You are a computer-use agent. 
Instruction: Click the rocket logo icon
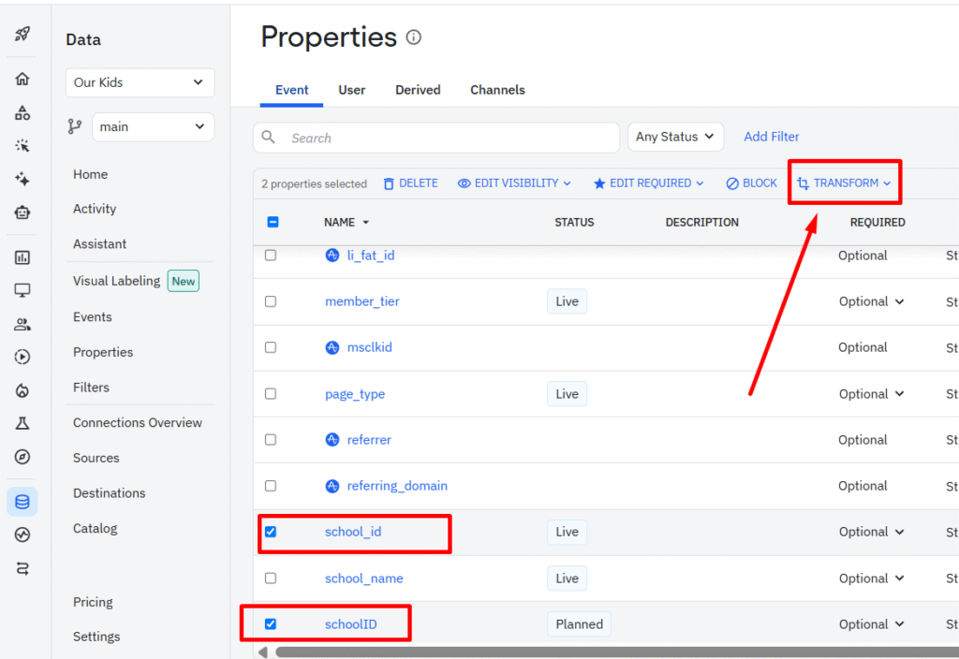coord(22,35)
